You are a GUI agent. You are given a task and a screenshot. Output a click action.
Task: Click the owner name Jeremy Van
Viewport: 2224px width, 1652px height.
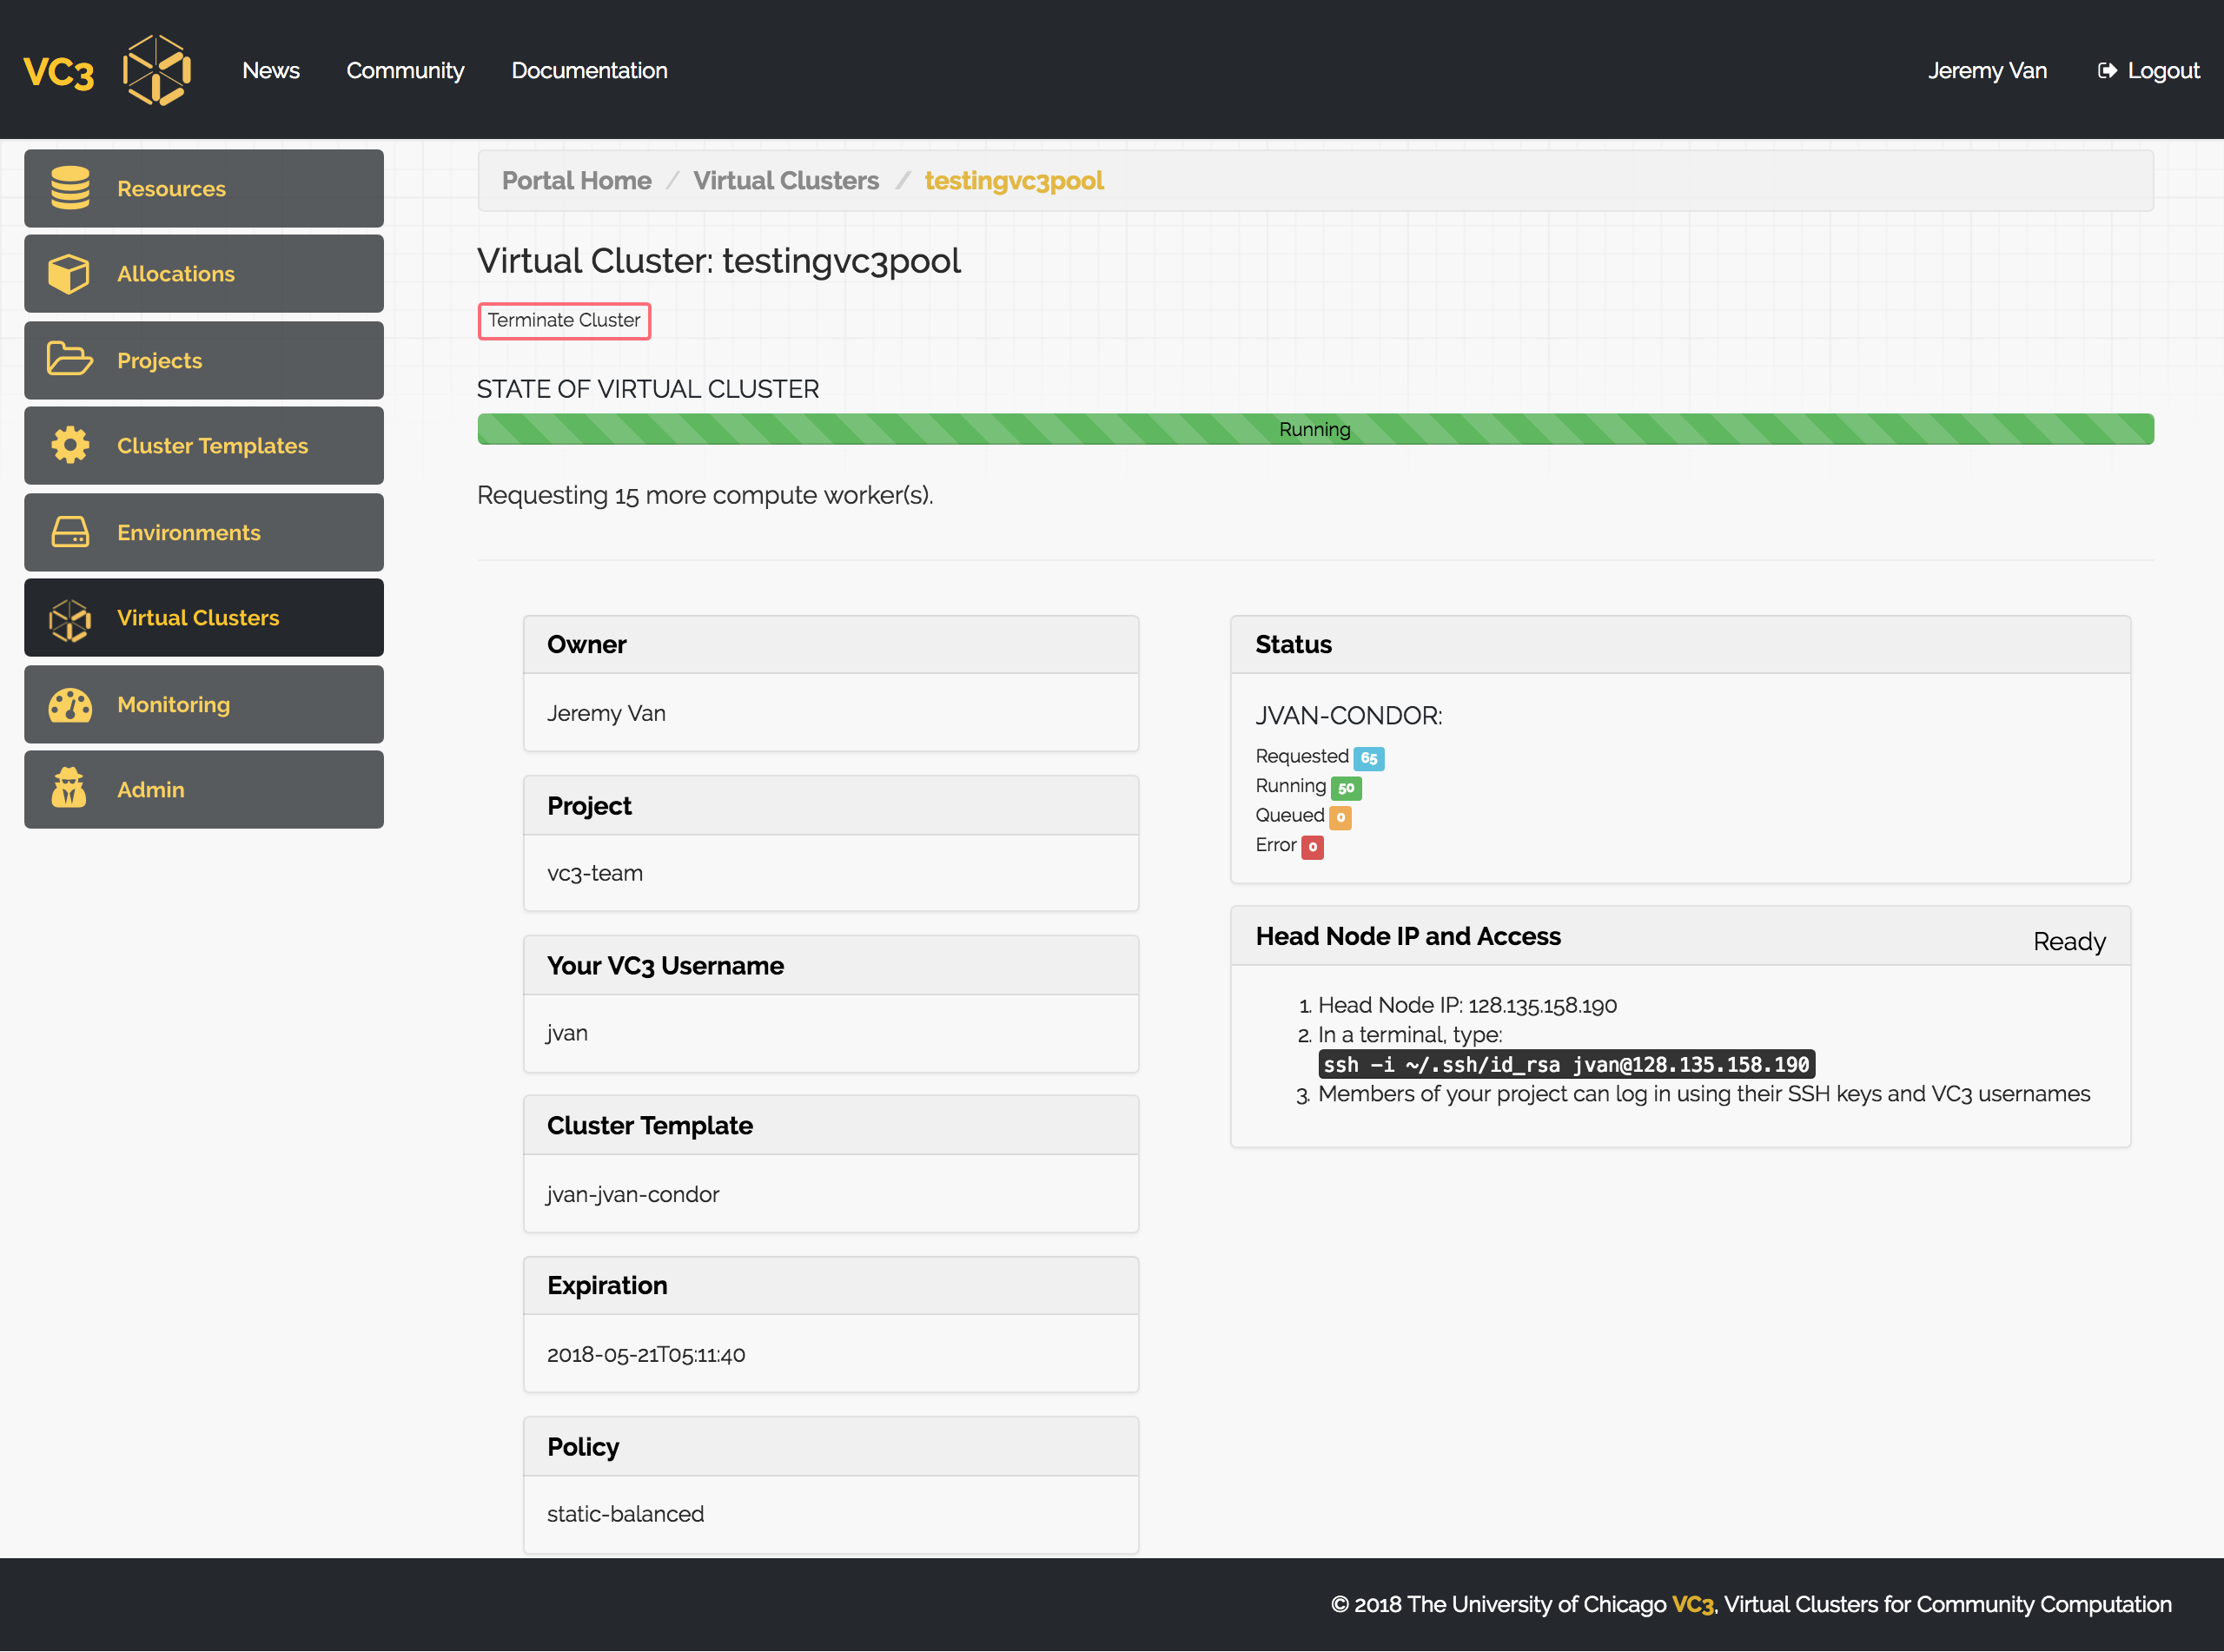[606, 713]
